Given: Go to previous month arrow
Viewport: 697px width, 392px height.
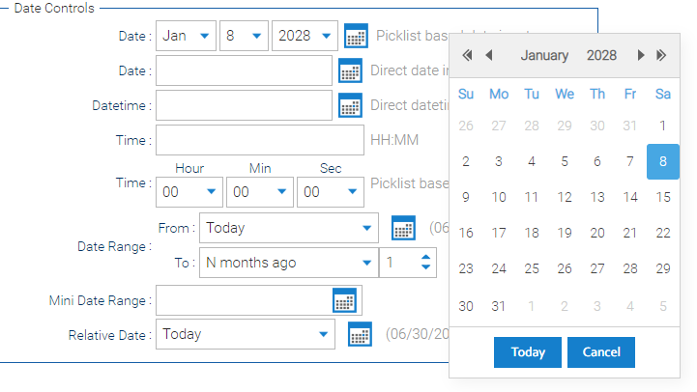Looking at the screenshot, I should click(489, 55).
